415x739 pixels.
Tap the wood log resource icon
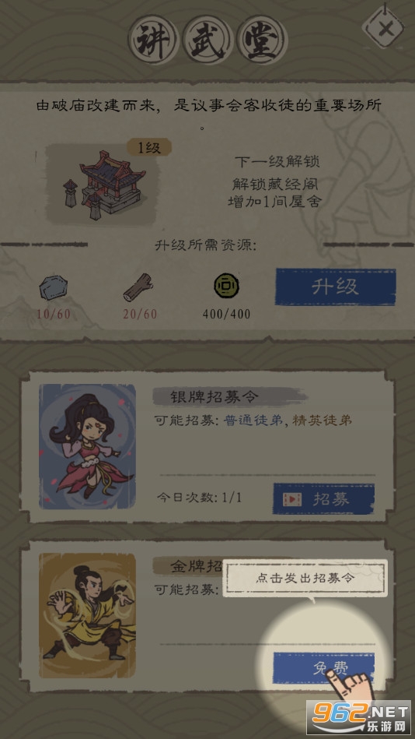pos(138,287)
